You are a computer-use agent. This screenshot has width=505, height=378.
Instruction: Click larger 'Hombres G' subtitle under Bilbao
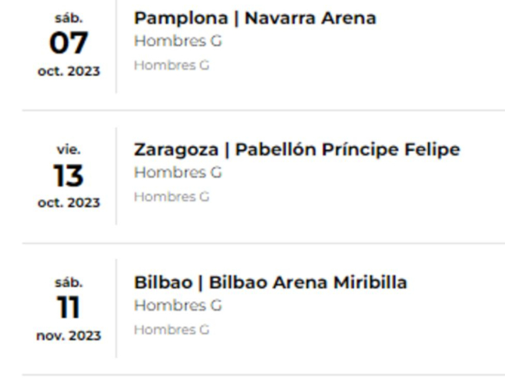click(177, 306)
